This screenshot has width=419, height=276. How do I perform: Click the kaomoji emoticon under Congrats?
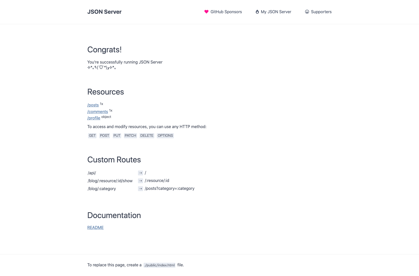[x=102, y=68]
